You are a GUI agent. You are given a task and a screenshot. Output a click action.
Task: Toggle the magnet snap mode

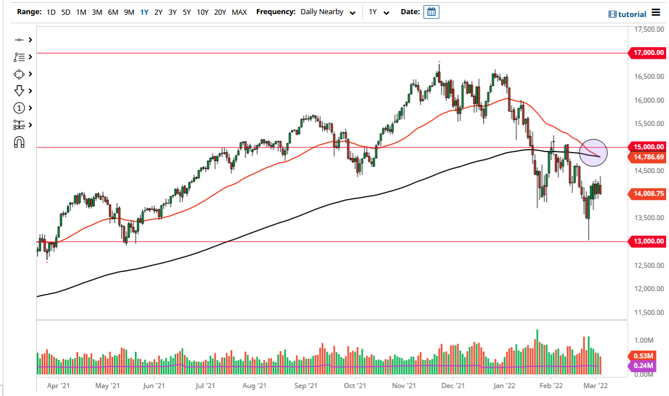click(x=19, y=142)
